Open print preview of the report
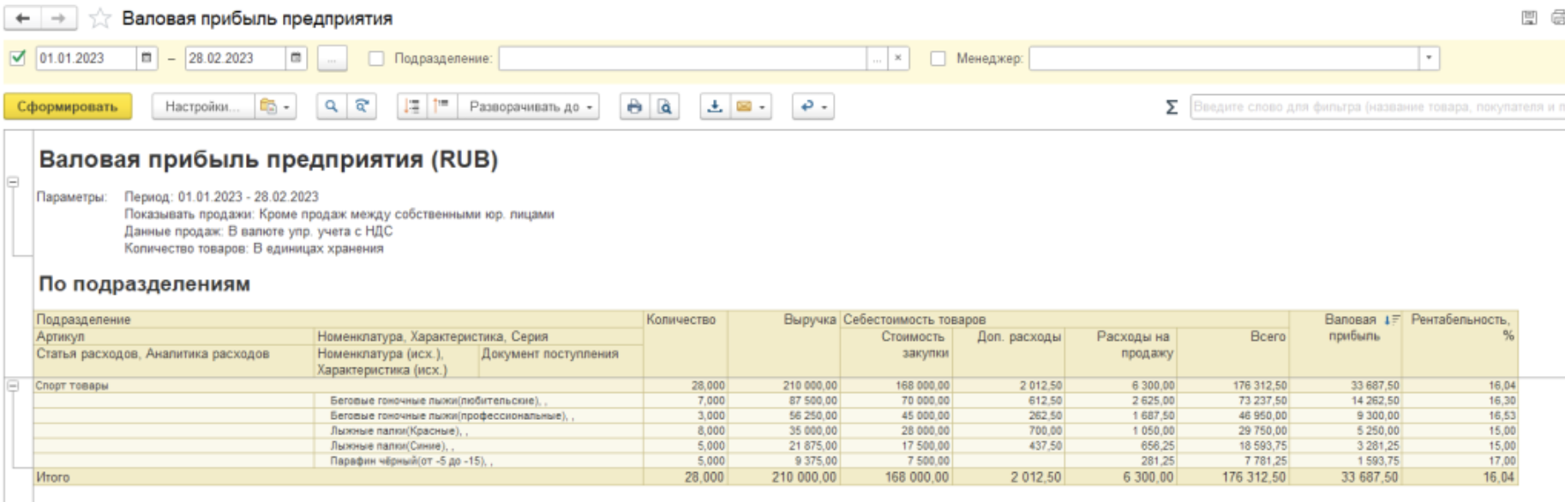The width and height of the screenshot is (1565, 502). coord(664,106)
